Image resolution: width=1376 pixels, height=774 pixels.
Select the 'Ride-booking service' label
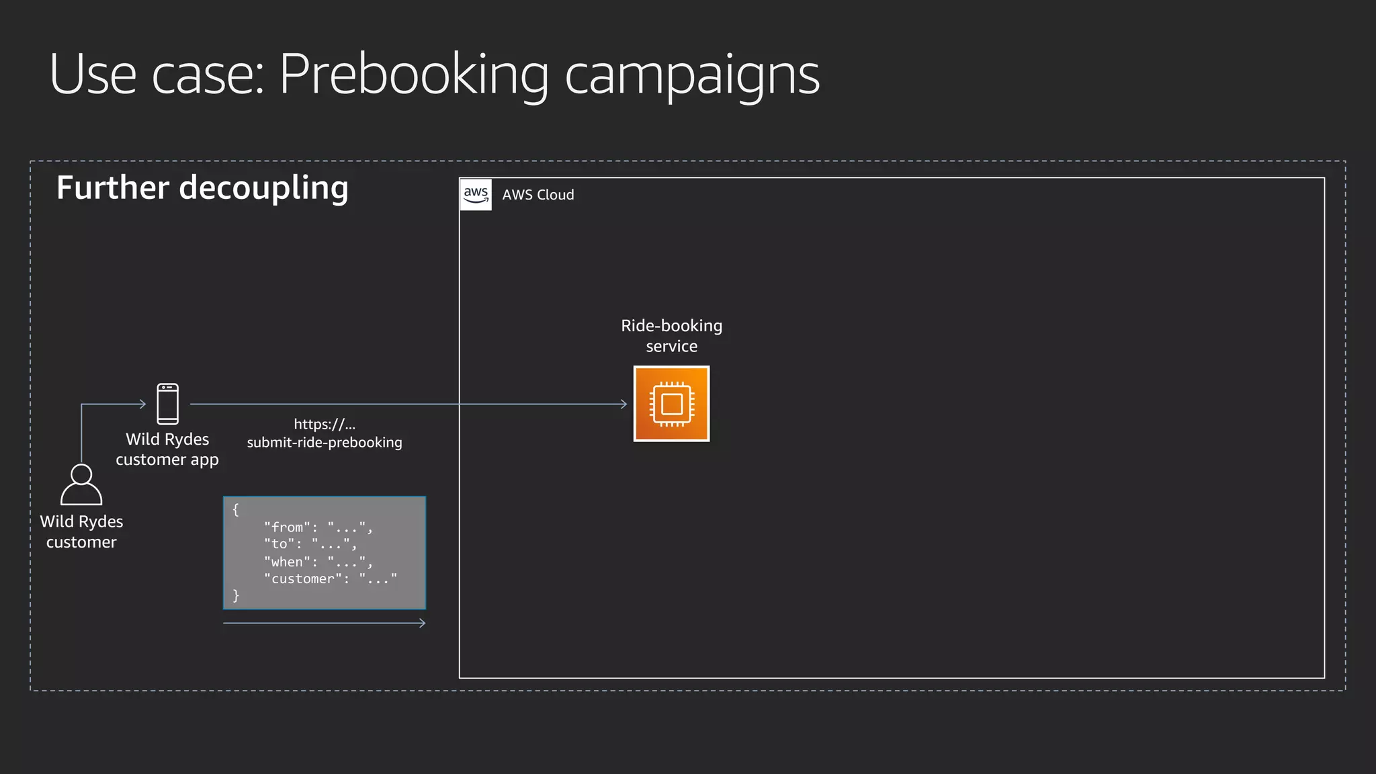pyautogui.click(x=671, y=336)
